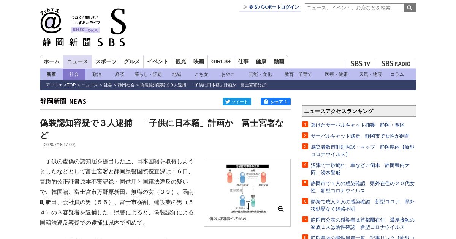Click the 静岡新聞 NEWS logo
Image resolution: width=456 pixels, height=239 pixels.
pos(63,101)
